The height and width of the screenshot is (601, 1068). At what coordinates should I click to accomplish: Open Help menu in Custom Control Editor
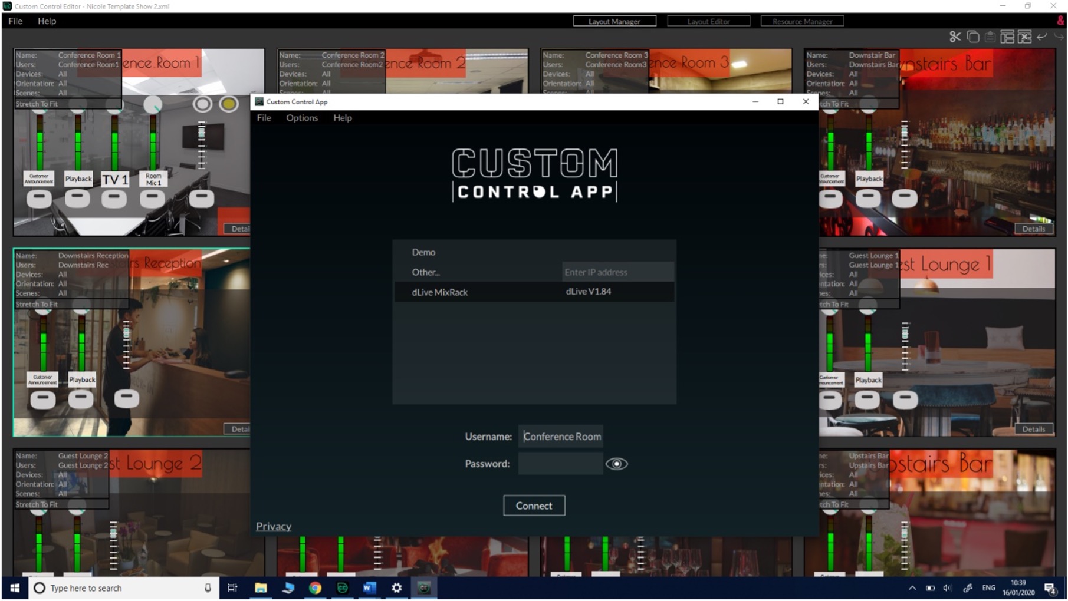click(47, 21)
